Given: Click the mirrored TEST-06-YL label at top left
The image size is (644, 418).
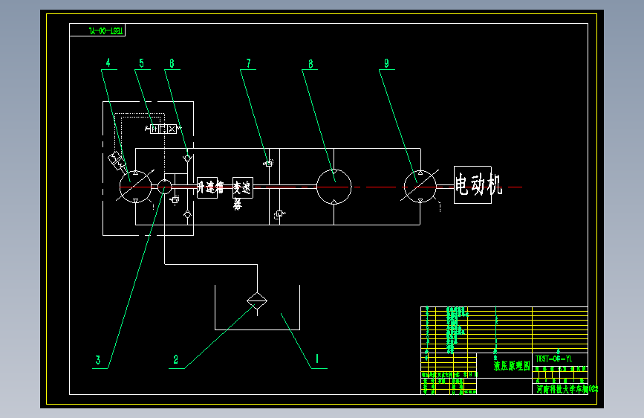Looking at the screenshot, I should click(106, 30).
